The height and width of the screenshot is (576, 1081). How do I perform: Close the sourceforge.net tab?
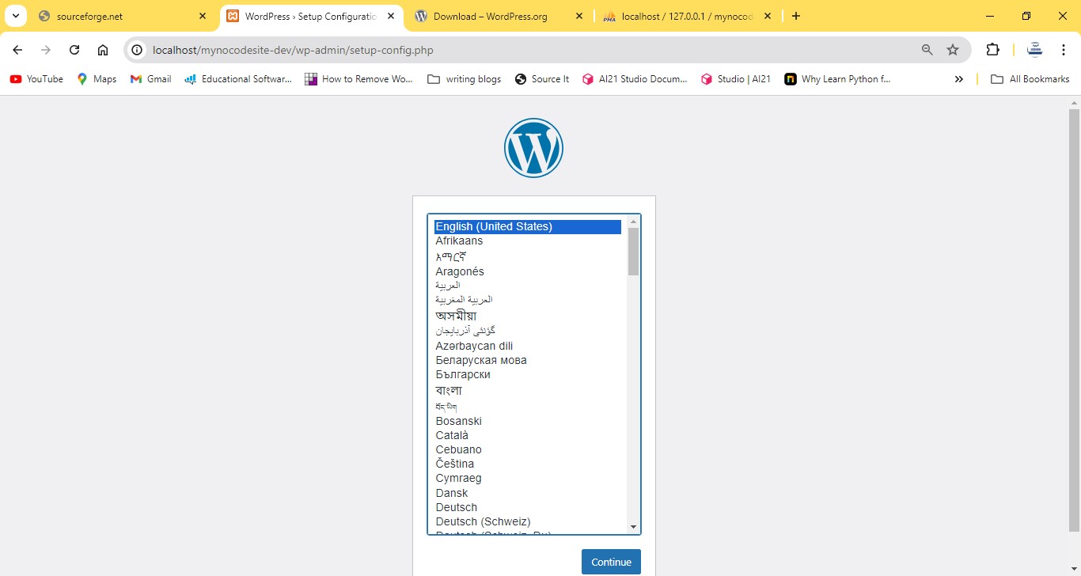[x=203, y=16]
